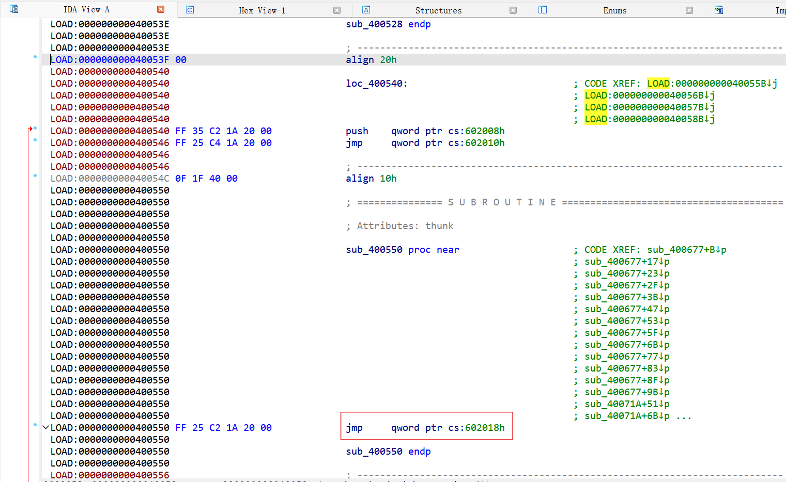Toggle breakpoint dot at address 400546 jmp
Viewport: 786px width, 482px height.
pyautogui.click(x=35, y=140)
